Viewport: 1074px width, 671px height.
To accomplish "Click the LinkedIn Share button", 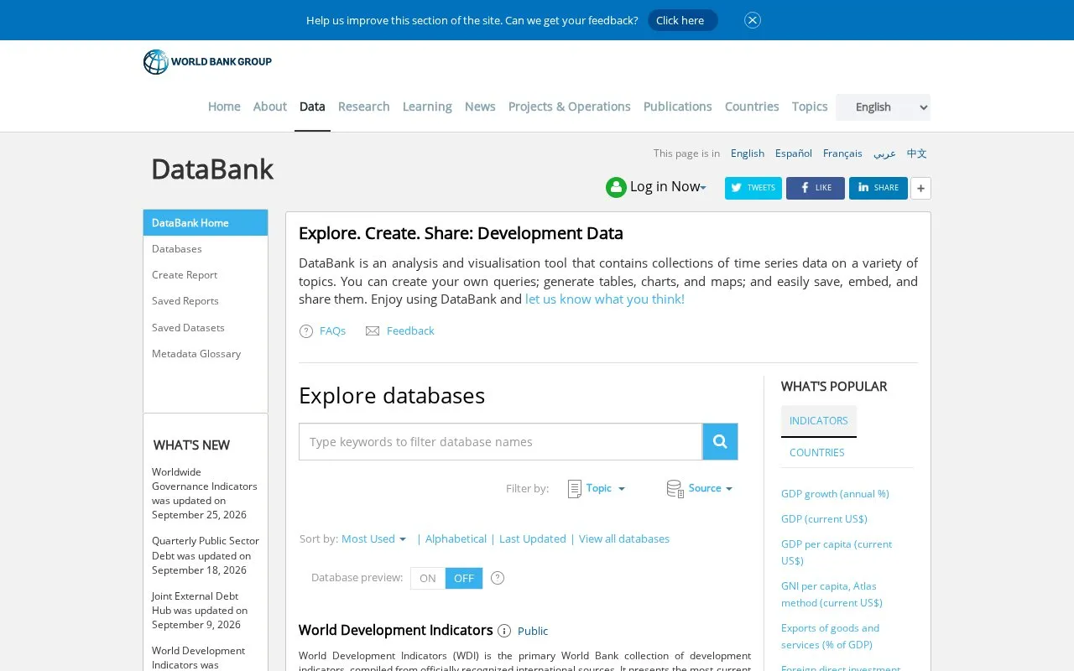I will click(878, 188).
